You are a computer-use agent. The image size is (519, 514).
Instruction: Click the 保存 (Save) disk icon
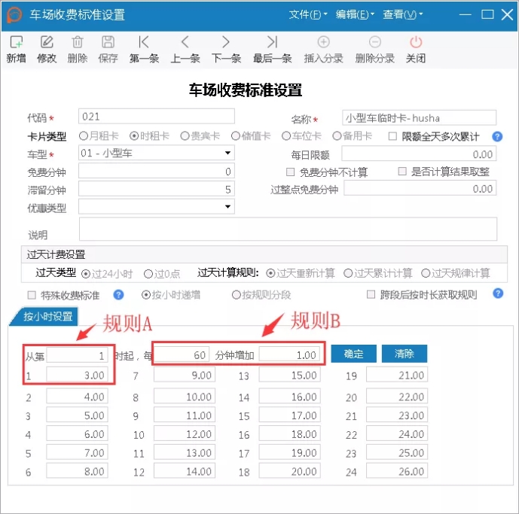[x=108, y=42]
